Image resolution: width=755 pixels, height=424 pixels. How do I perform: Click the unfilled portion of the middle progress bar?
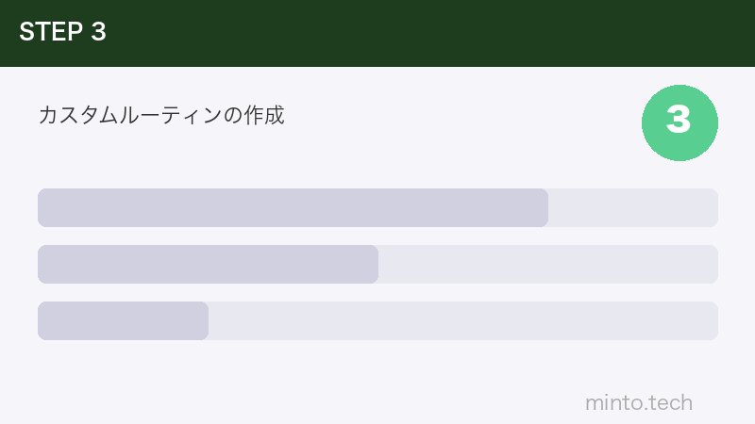(547, 265)
